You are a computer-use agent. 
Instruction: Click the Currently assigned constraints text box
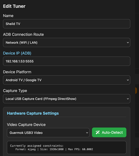coord(67,147)
